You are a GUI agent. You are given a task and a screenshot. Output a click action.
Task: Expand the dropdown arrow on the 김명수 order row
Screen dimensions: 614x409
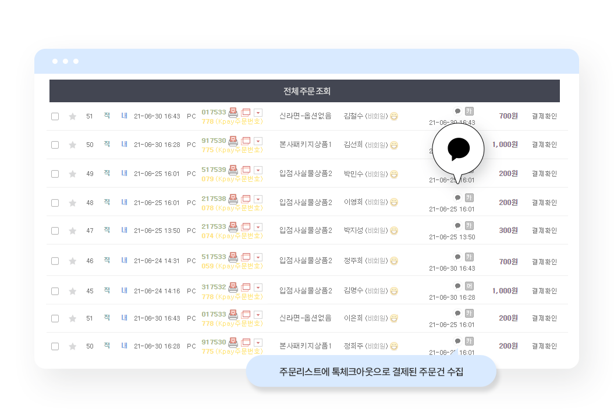[258, 288]
